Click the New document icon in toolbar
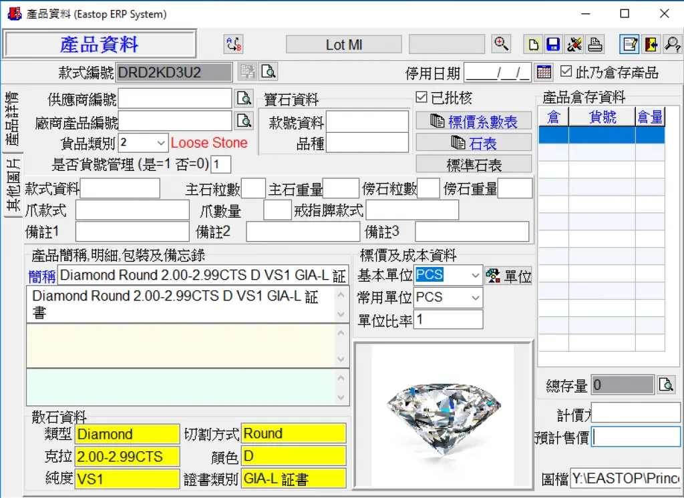The height and width of the screenshot is (498, 684). point(533,45)
